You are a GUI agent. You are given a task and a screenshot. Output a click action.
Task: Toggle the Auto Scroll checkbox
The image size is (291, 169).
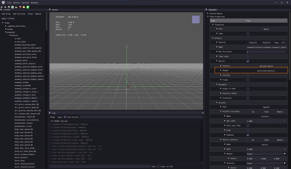click(x=65, y=117)
